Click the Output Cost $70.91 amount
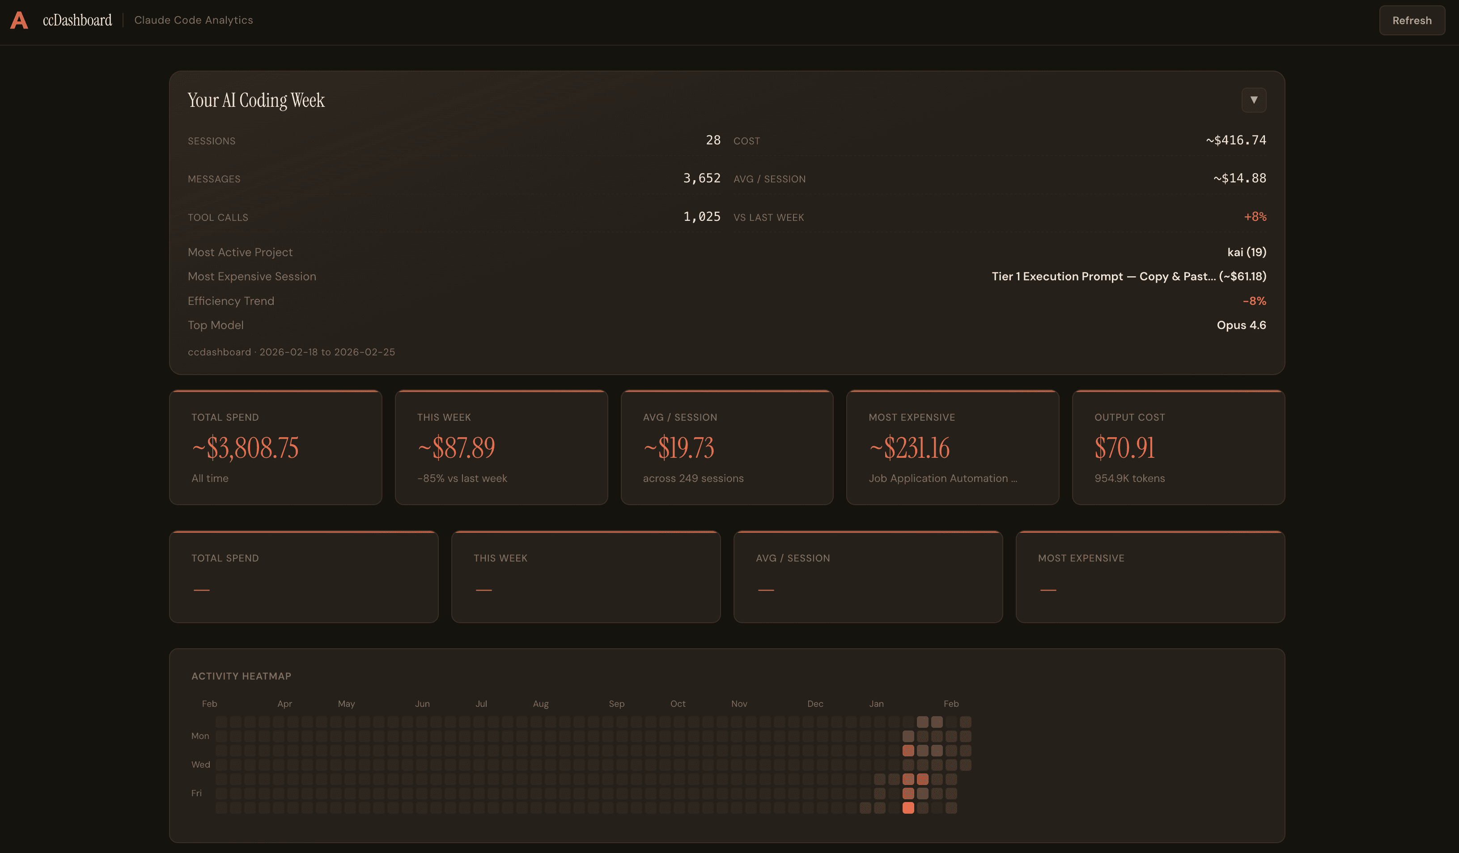This screenshot has width=1459, height=853. (x=1124, y=448)
